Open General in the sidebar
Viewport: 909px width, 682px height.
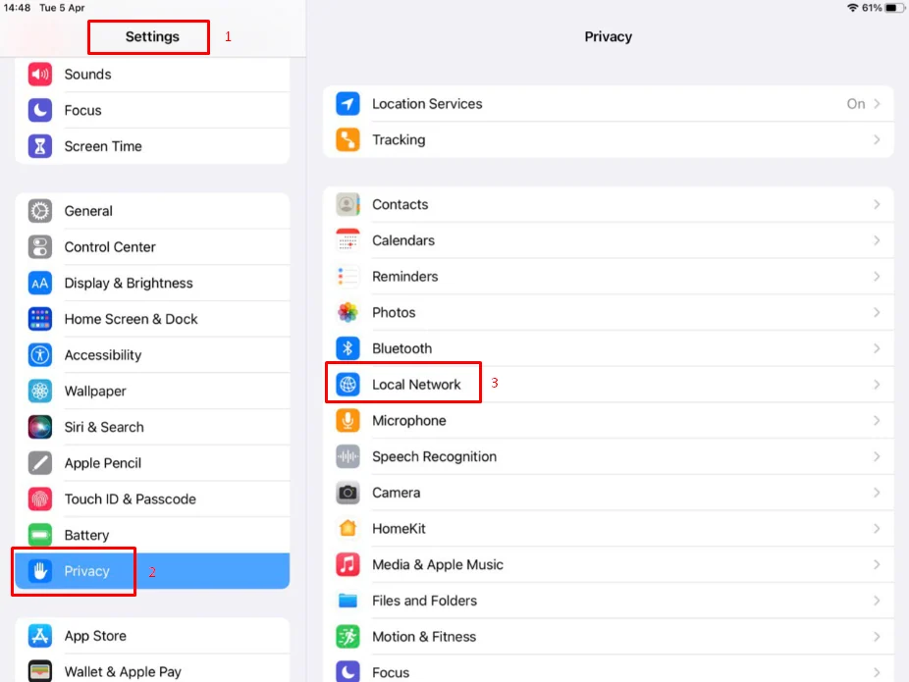point(152,211)
